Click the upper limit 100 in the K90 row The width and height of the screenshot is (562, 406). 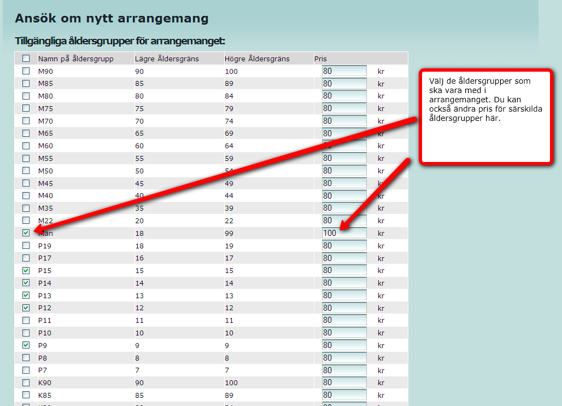pyautogui.click(x=231, y=383)
